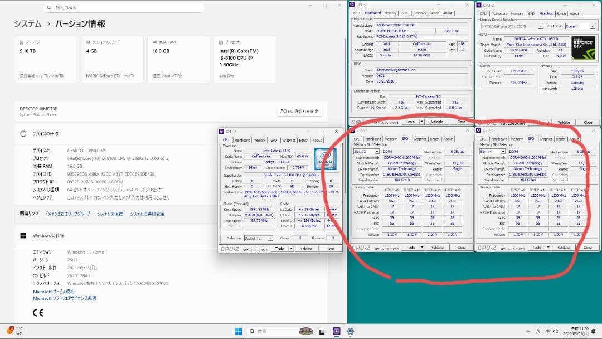
Task: Click the title bar icon of the front CPU-Z window
Action: pyautogui.click(x=221, y=131)
